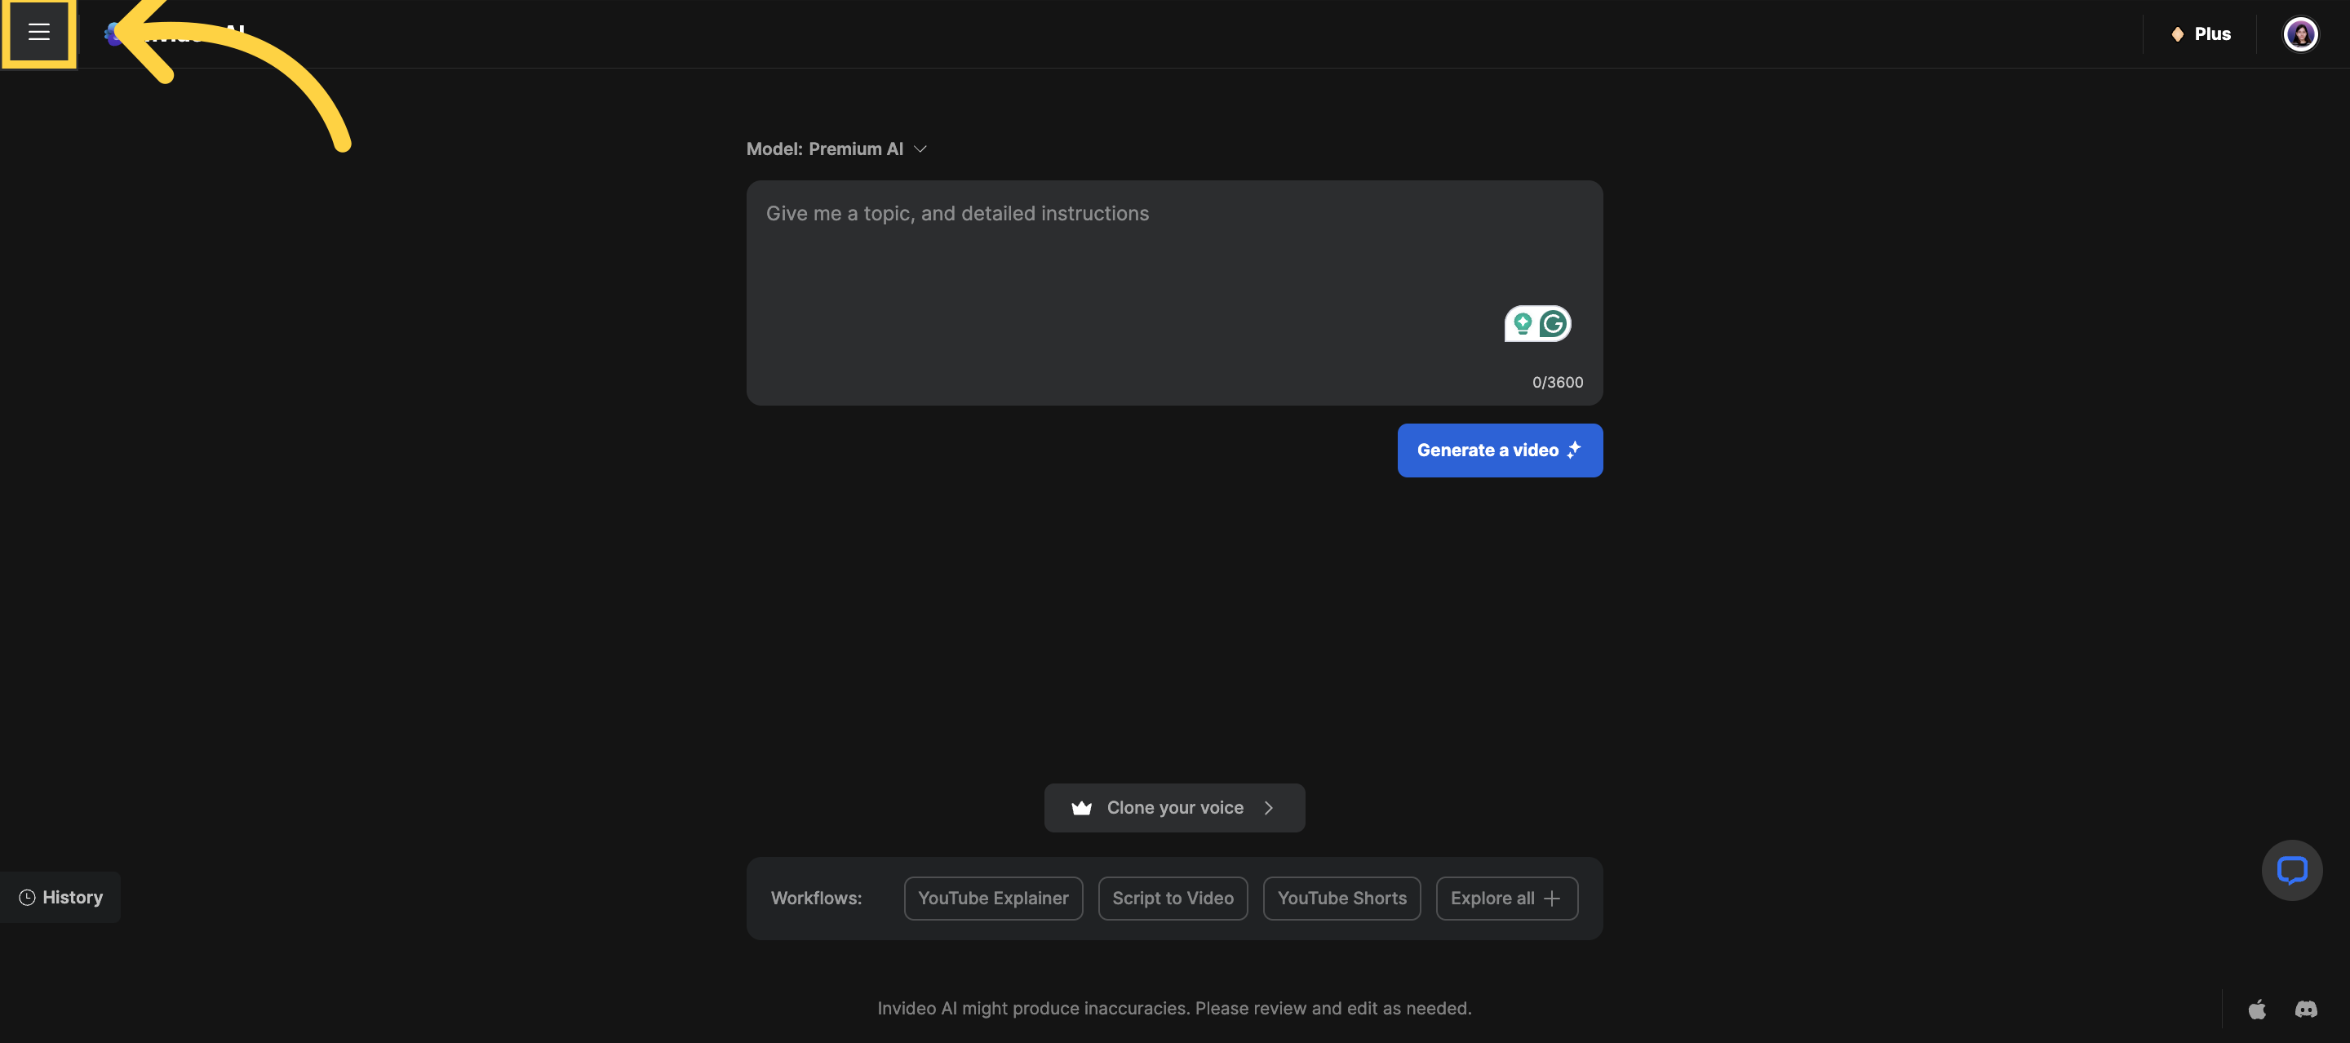Click the Clone your voice chevron arrow

1268,808
